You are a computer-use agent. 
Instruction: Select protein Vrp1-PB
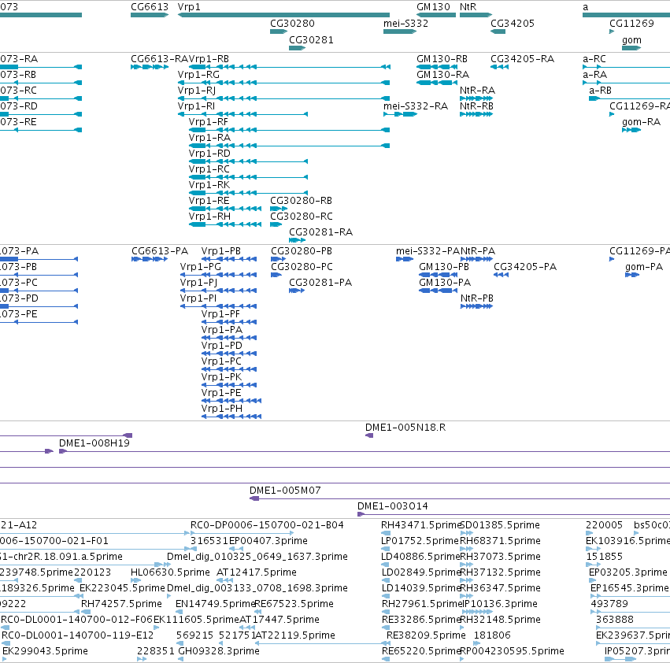229,259
